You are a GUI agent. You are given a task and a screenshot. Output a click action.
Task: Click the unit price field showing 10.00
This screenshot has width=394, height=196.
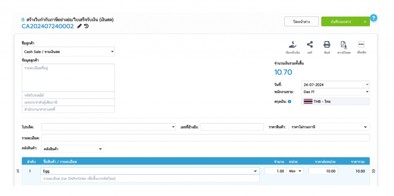pos(323,171)
